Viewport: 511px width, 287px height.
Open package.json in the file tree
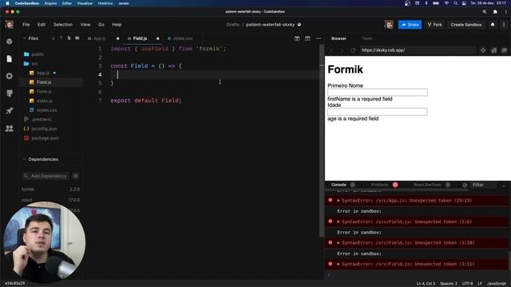coord(45,138)
